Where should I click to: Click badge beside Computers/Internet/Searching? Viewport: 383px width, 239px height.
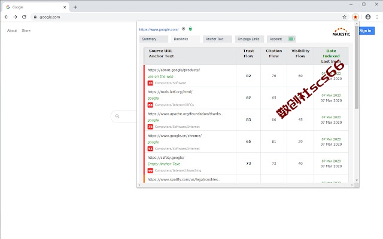(x=150, y=170)
